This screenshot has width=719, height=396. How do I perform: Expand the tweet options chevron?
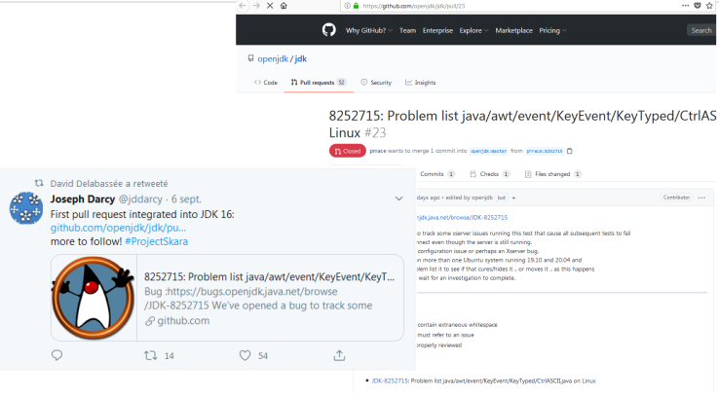tap(398, 198)
